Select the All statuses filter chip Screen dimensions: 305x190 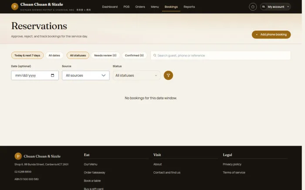pyautogui.click(x=78, y=56)
